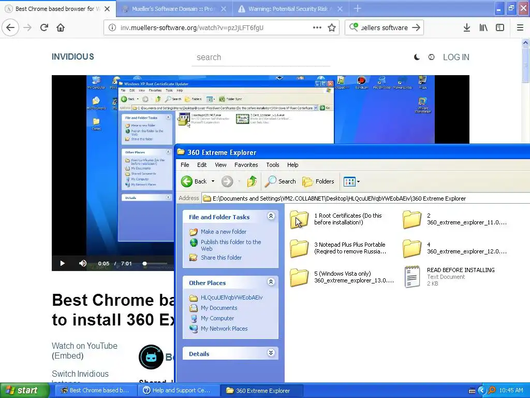Open Tools menu in 360 Extreme Explorer
This screenshot has height=398, width=530.
272,165
